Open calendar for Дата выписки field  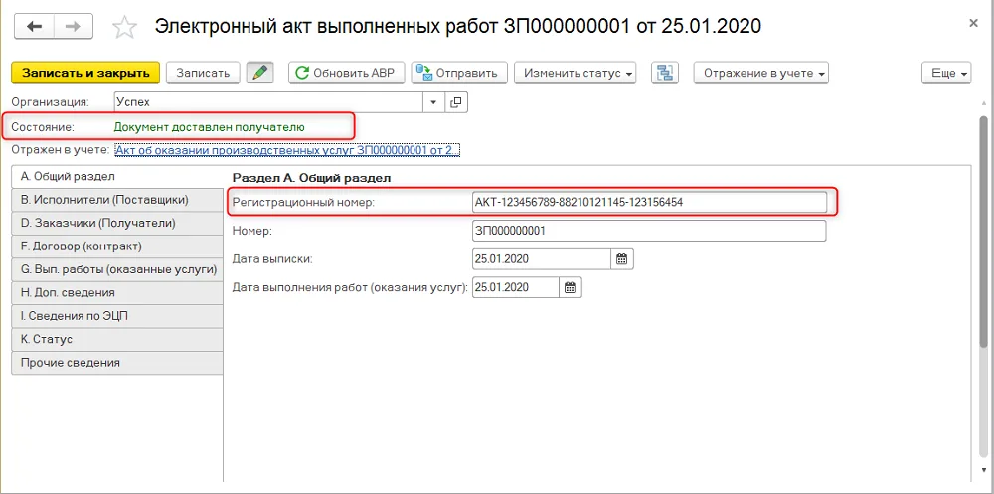(x=622, y=258)
